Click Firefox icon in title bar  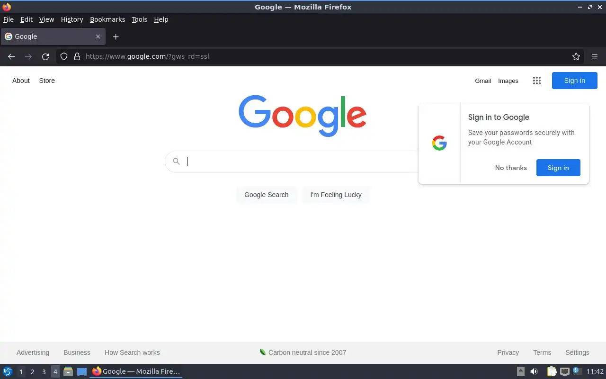7,7
